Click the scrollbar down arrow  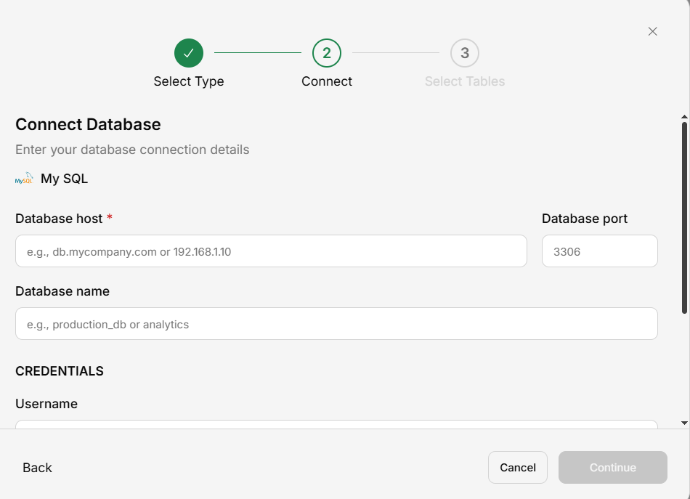tap(684, 423)
